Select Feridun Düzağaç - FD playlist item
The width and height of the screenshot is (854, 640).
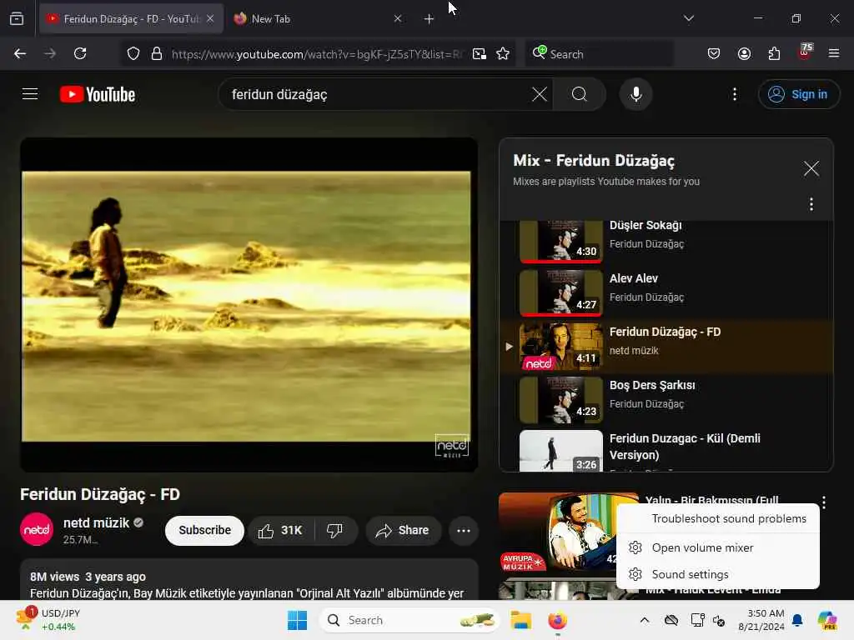(666, 346)
